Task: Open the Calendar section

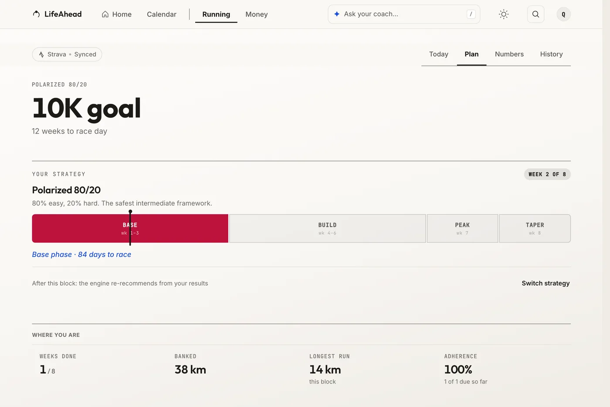Action: tap(162, 14)
